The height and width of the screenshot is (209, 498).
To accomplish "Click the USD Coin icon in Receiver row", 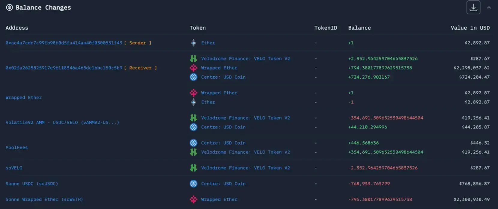I will pyautogui.click(x=193, y=77).
